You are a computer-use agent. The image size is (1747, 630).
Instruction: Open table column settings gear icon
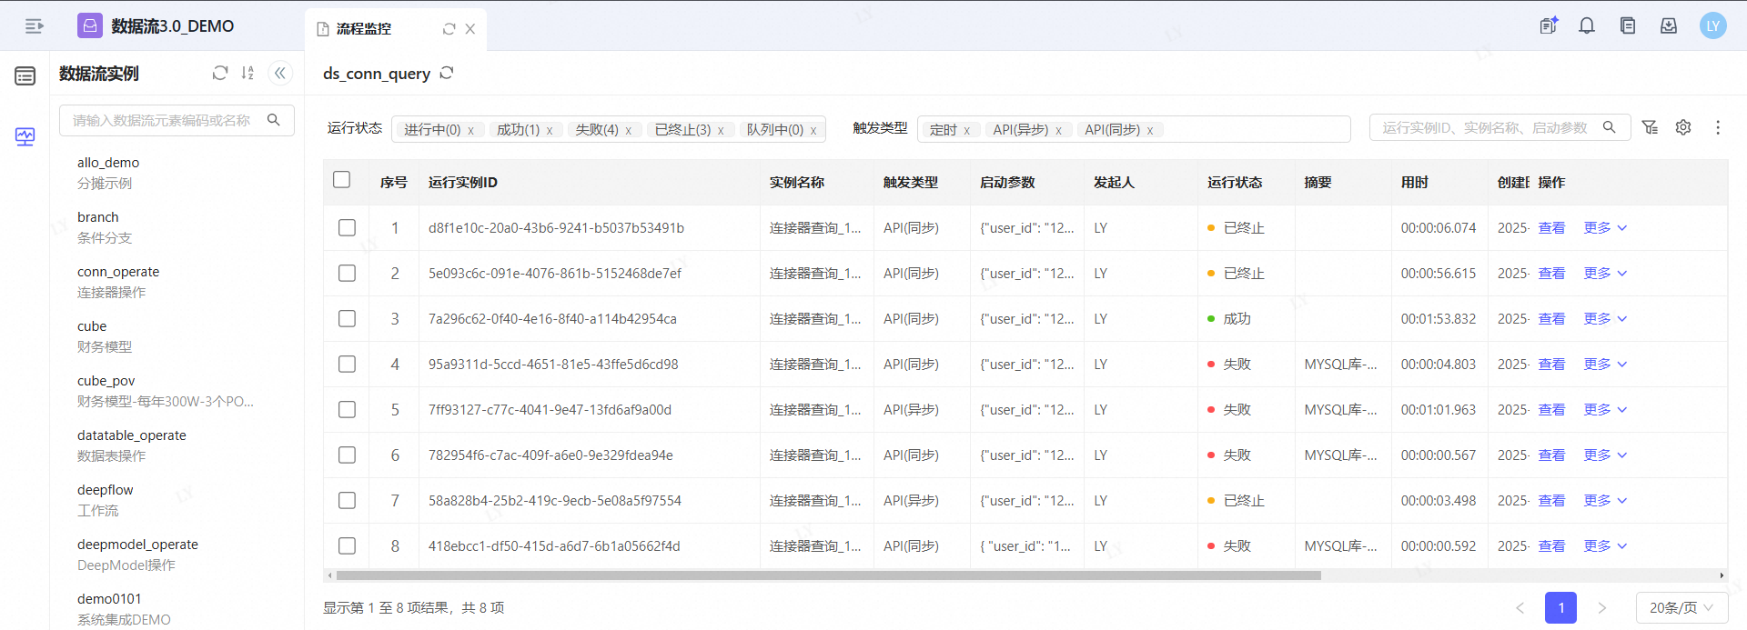click(1683, 128)
